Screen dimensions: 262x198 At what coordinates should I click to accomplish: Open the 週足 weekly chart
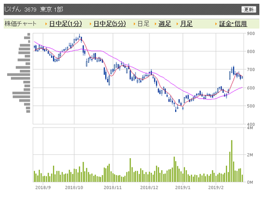[x=165, y=23]
